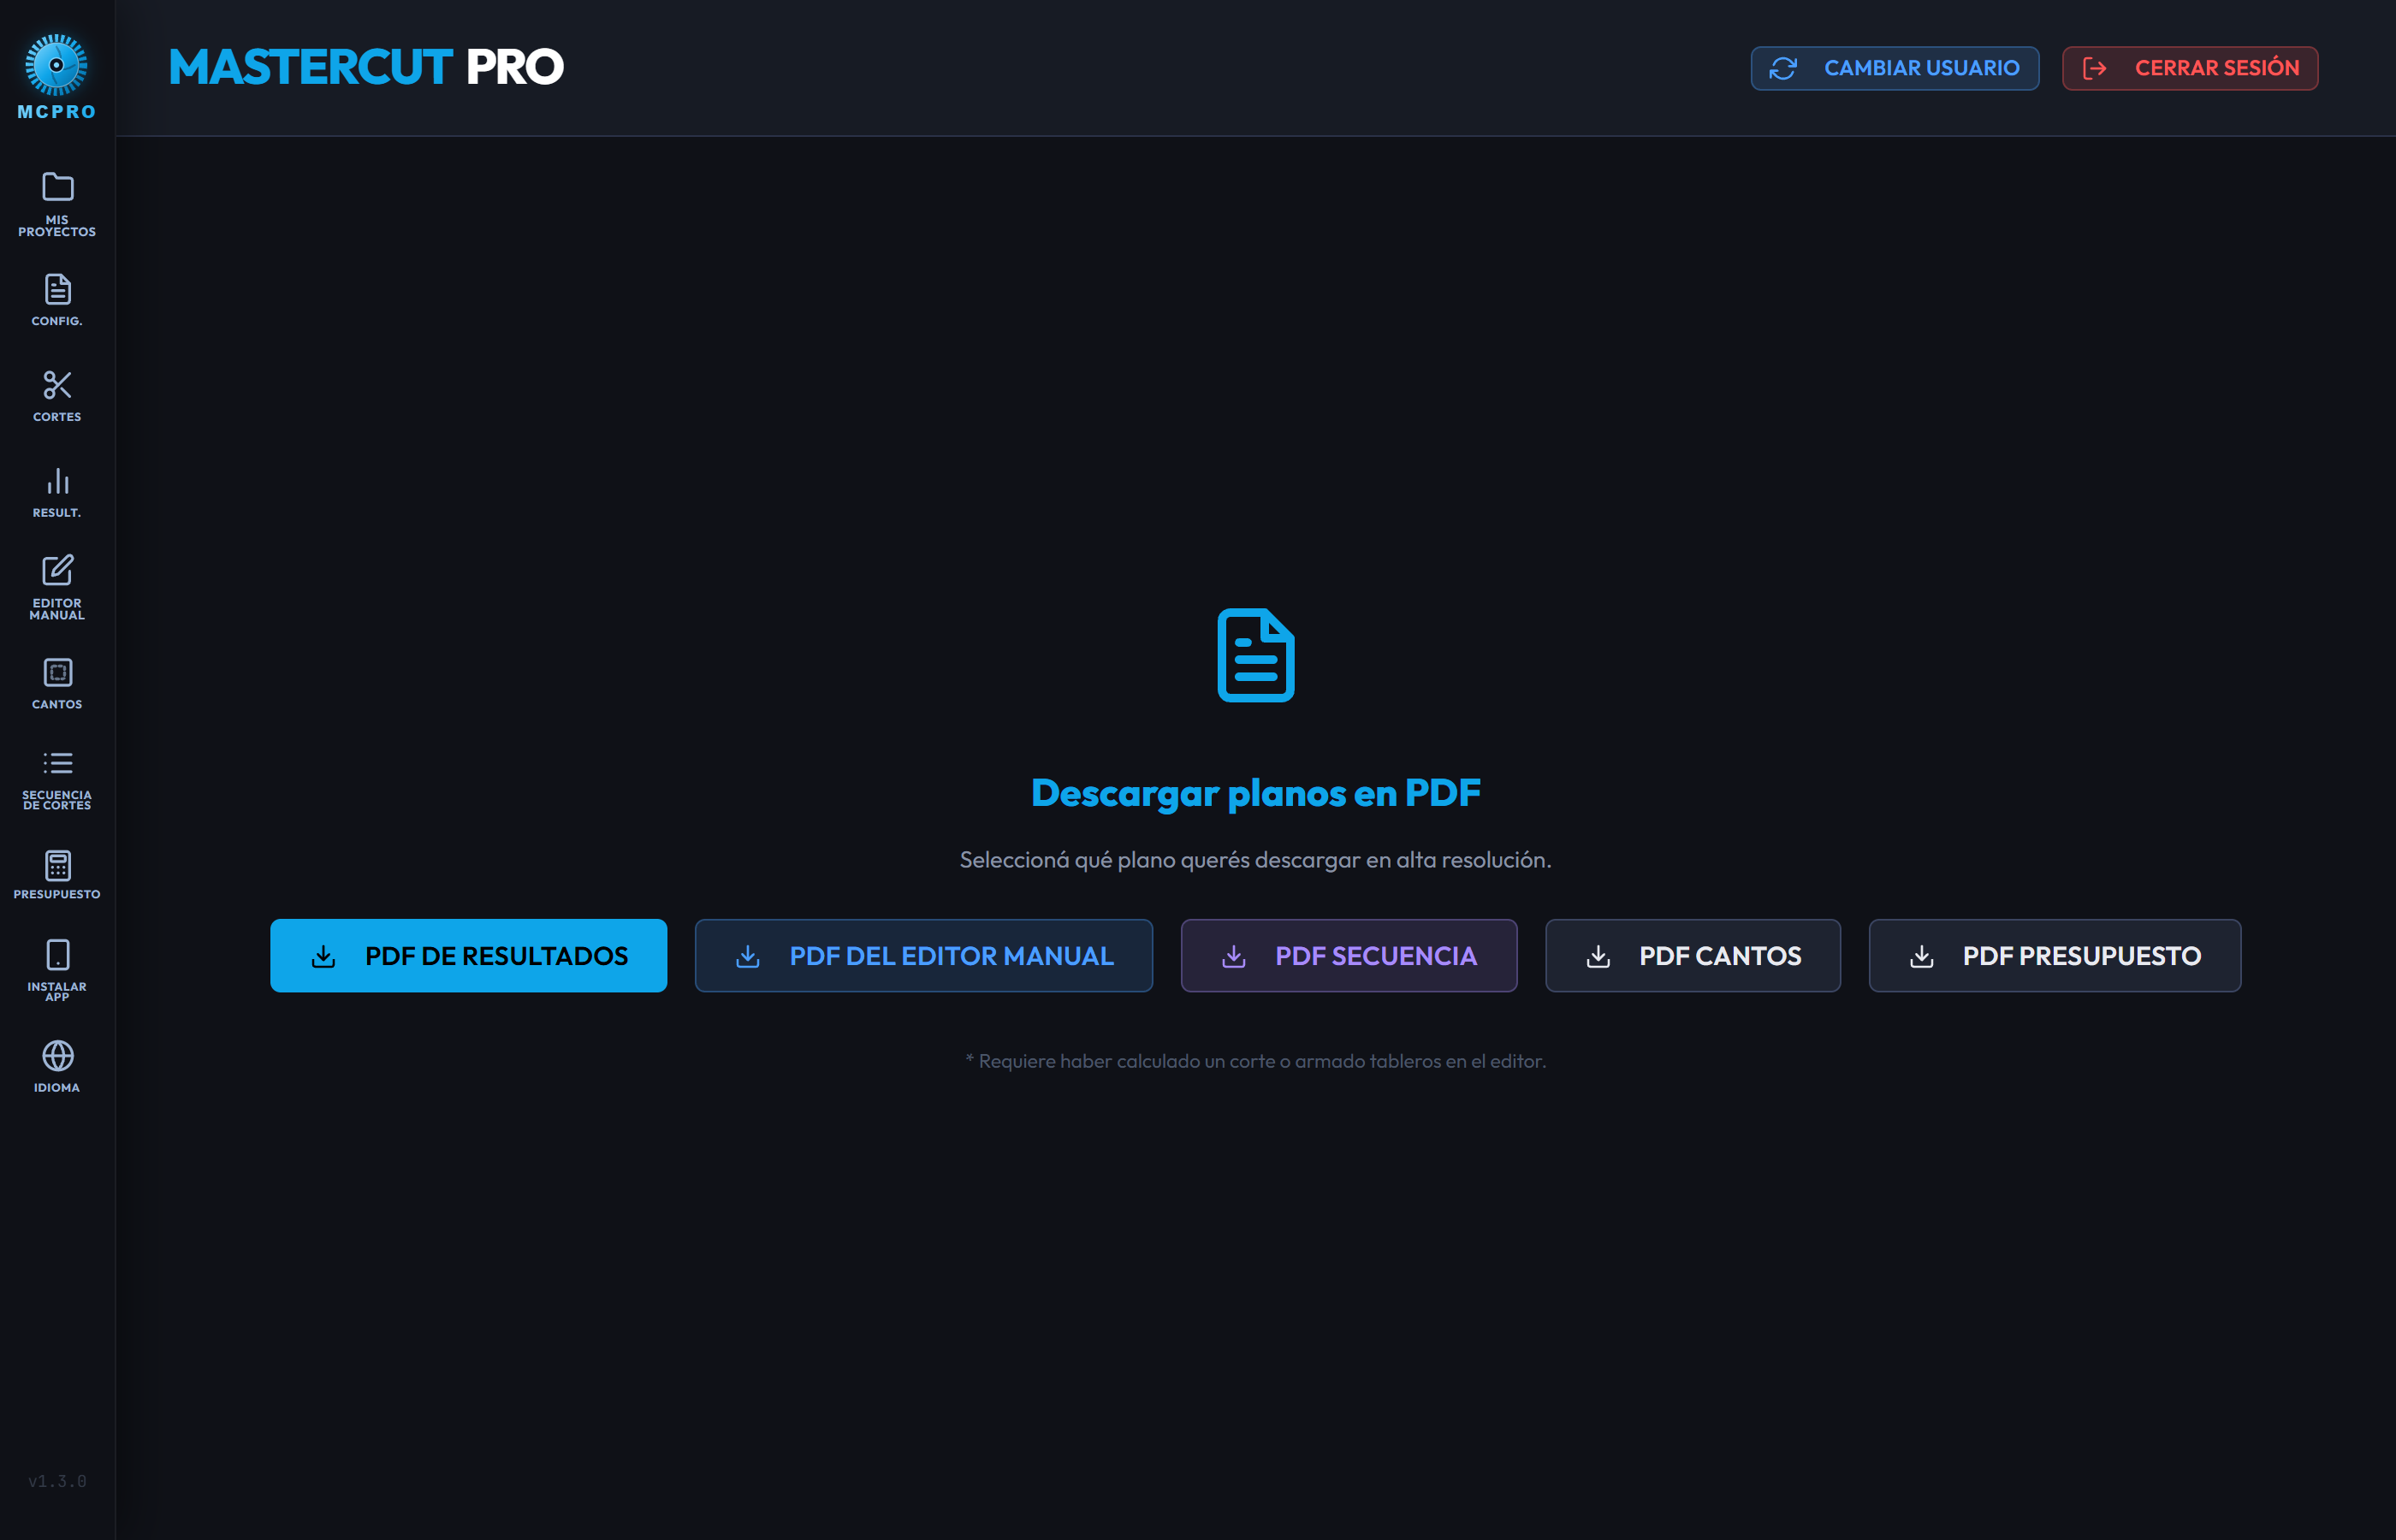The width and height of the screenshot is (2396, 1540).
Task: Click the download icon on PDF Secuencia
Action: tap(1234, 957)
